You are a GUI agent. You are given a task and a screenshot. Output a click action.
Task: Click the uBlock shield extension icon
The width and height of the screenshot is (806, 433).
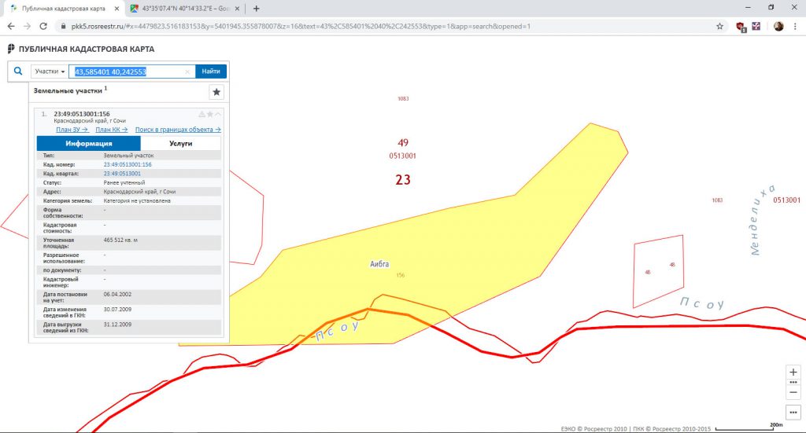pyautogui.click(x=741, y=26)
